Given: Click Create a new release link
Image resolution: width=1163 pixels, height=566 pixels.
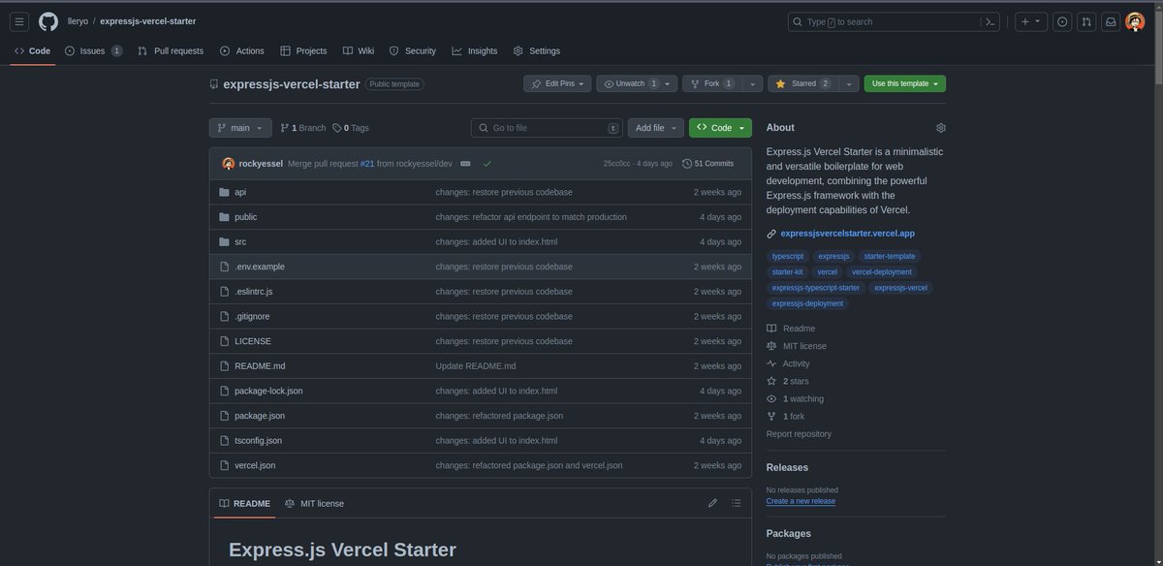Looking at the screenshot, I should (x=801, y=501).
